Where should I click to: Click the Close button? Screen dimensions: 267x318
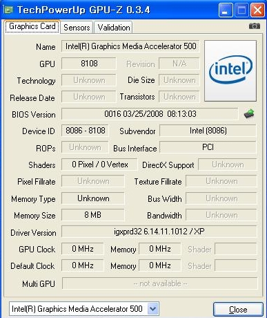(238, 310)
